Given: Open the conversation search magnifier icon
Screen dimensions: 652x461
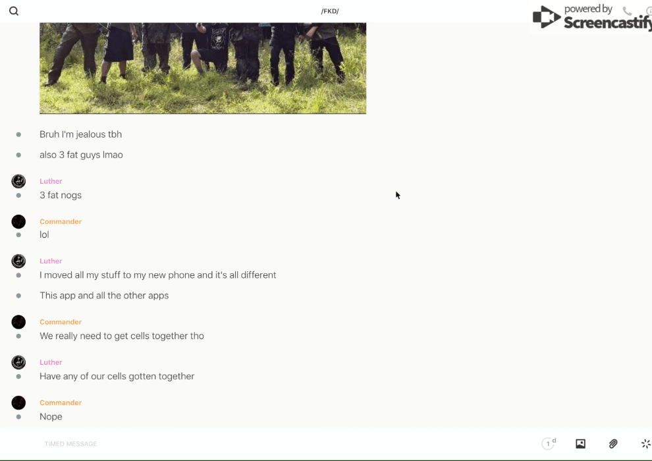Looking at the screenshot, I should (14, 11).
